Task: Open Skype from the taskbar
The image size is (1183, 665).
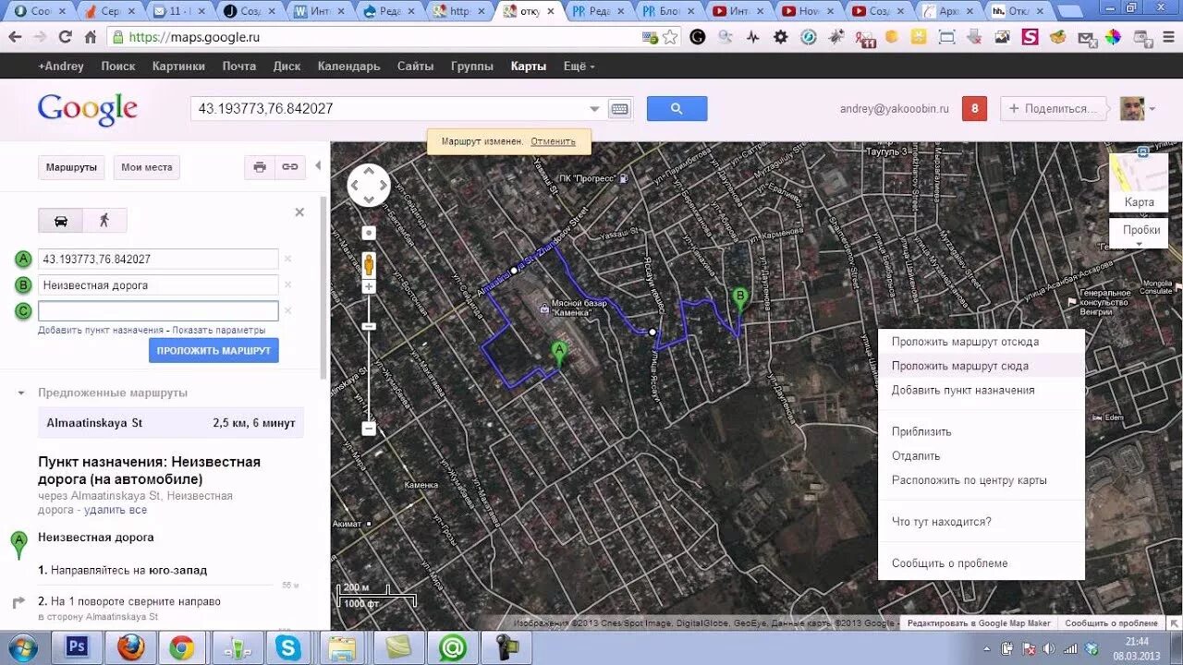Action: (x=289, y=647)
